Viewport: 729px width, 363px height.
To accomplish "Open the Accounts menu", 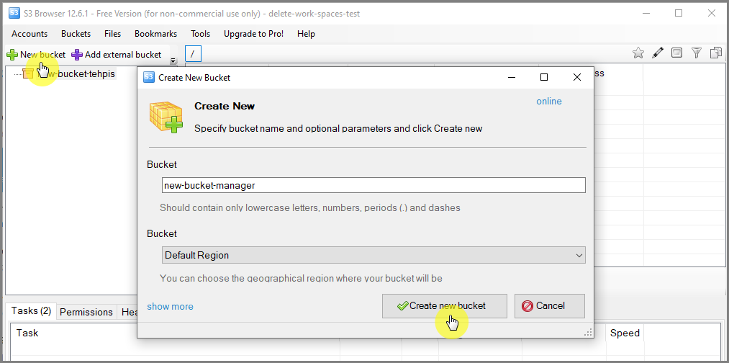I will [x=30, y=34].
